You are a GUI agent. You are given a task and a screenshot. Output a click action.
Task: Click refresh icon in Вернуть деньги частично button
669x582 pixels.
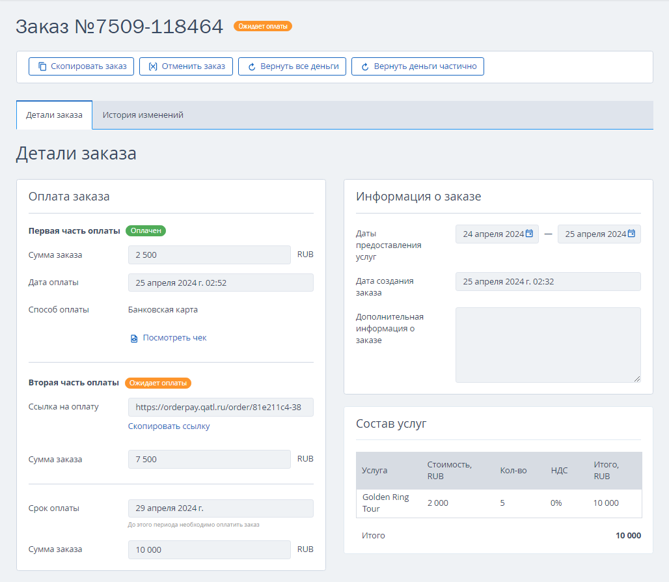tap(365, 66)
